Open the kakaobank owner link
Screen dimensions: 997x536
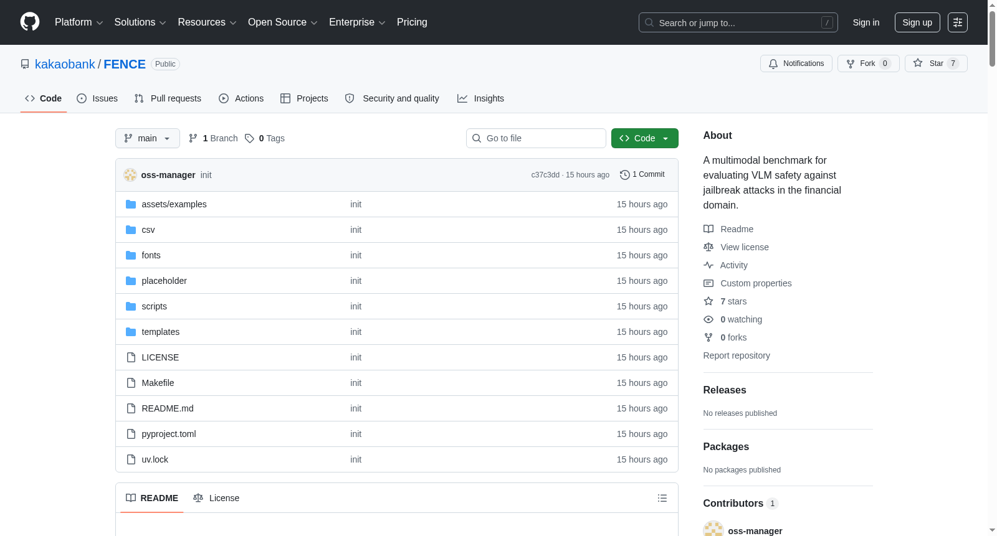pos(65,64)
